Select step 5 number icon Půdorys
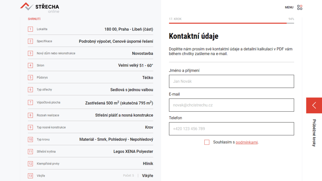Viewport: 322px width, 181px height. 31,77
